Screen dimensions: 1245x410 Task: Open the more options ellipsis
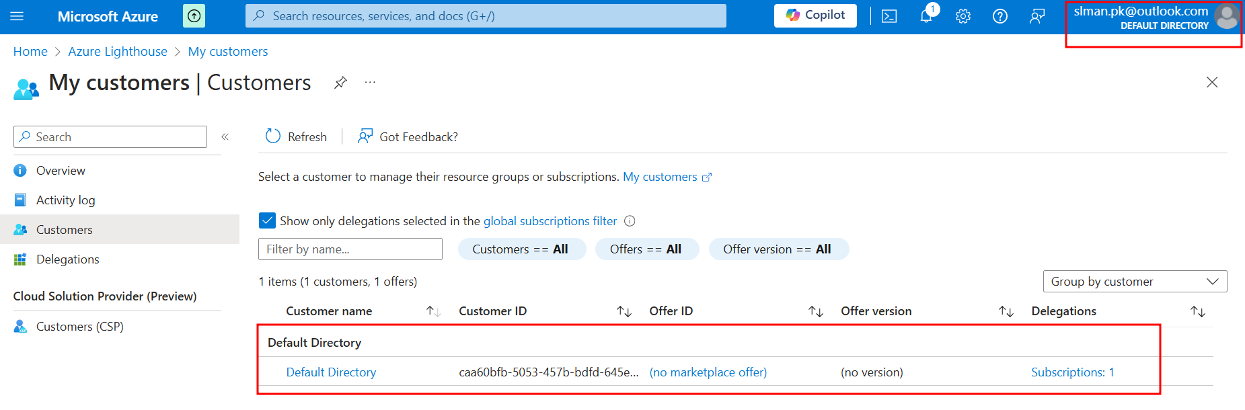pos(370,83)
